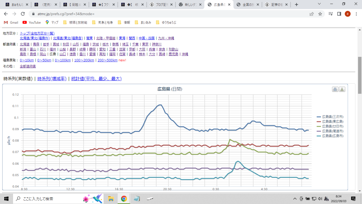This screenshot has height=204, width=362.
Task: Click the address bar URL field
Action: (x=169, y=14)
